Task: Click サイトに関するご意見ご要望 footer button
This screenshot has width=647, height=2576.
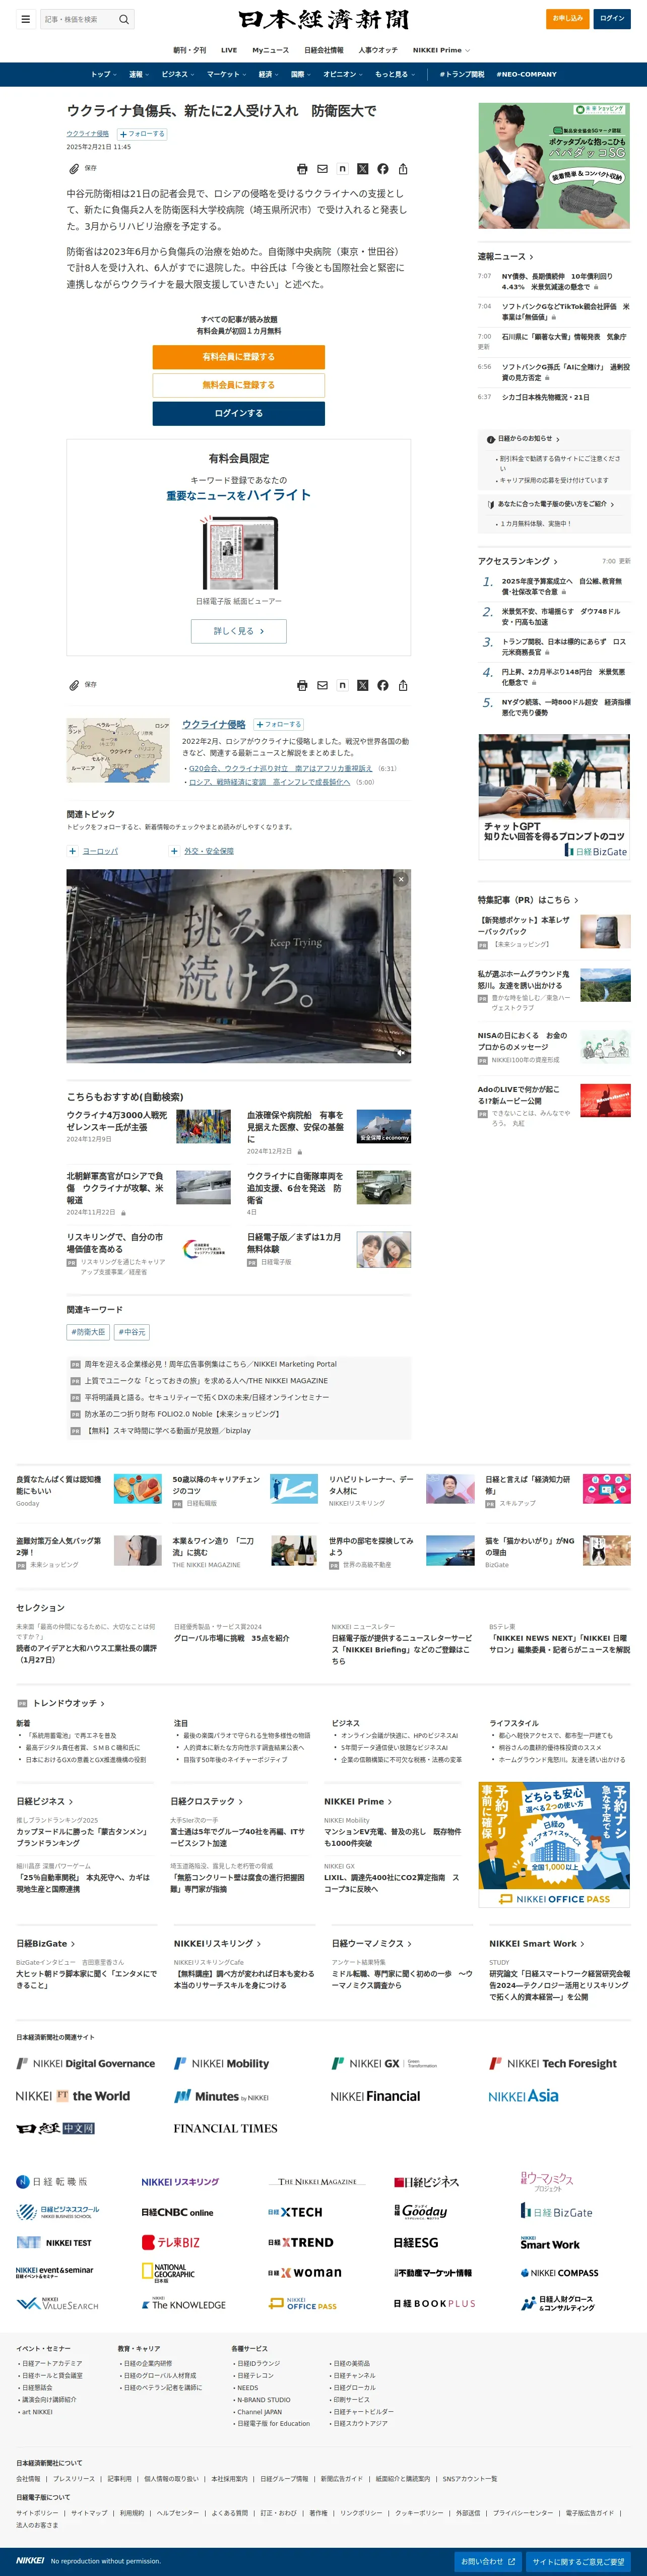Action: coord(578,2561)
